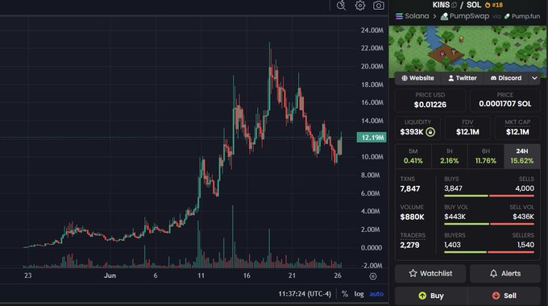Open the token Twitter link
This screenshot has height=306, width=548.
tap(463, 78)
